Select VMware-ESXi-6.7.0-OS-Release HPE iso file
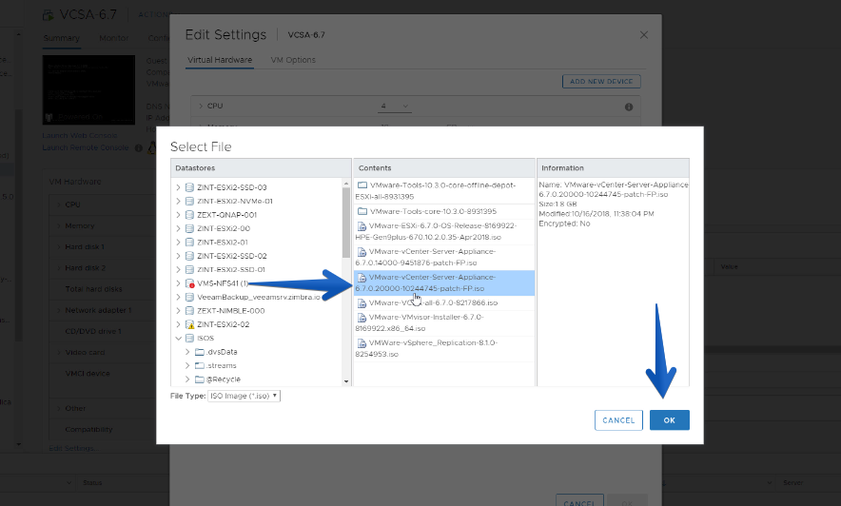Viewport: 841px width, 506px height. point(443,231)
